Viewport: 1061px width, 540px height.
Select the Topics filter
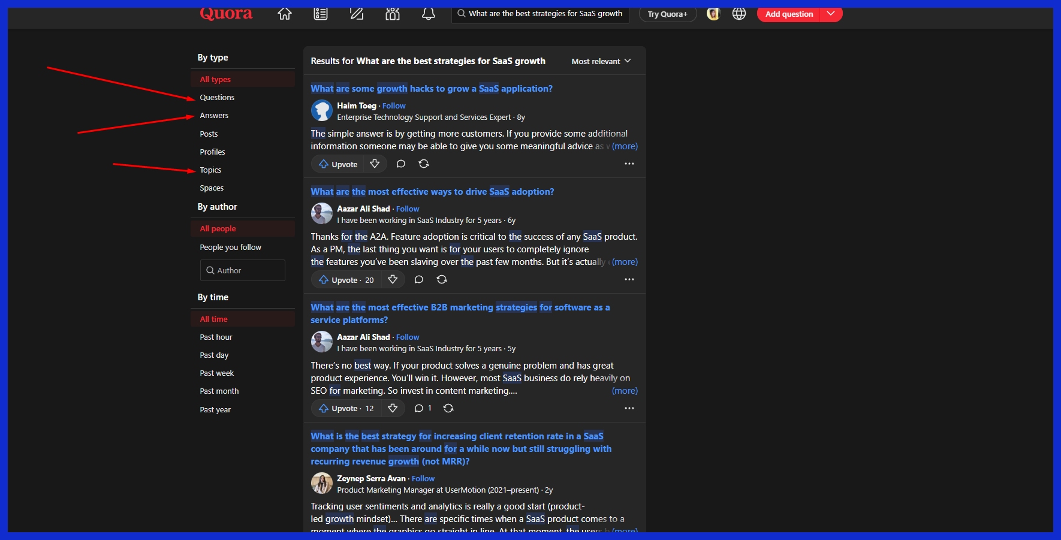click(x=210, y=170)
